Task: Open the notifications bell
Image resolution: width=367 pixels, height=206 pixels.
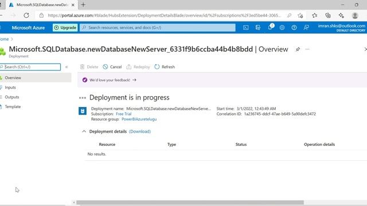Action: click(x=270, y=27)
